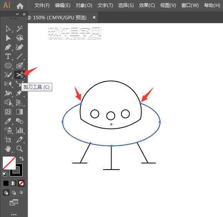
Task: Expand the edit toolbar three dots
Action: pyautogui.click(x=14, y=214)
